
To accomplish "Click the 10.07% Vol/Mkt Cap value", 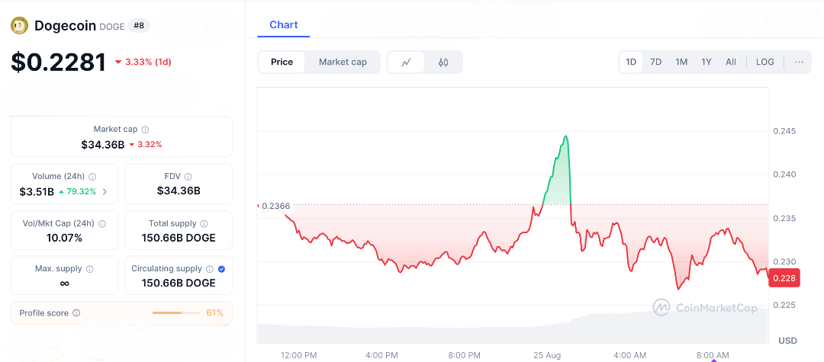I will point(64,239).
